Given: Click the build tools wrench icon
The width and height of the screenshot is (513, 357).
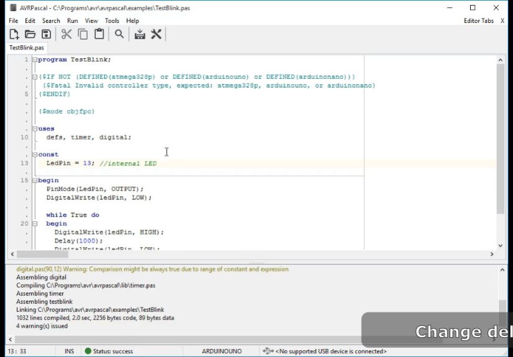Looking at the screenshot, I should [156, 34].
